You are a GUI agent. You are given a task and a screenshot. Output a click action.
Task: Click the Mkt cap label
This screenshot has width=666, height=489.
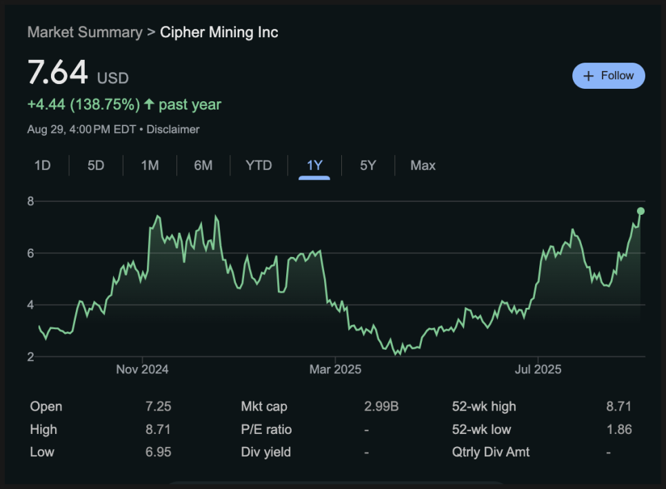click(x=264, y=406)
